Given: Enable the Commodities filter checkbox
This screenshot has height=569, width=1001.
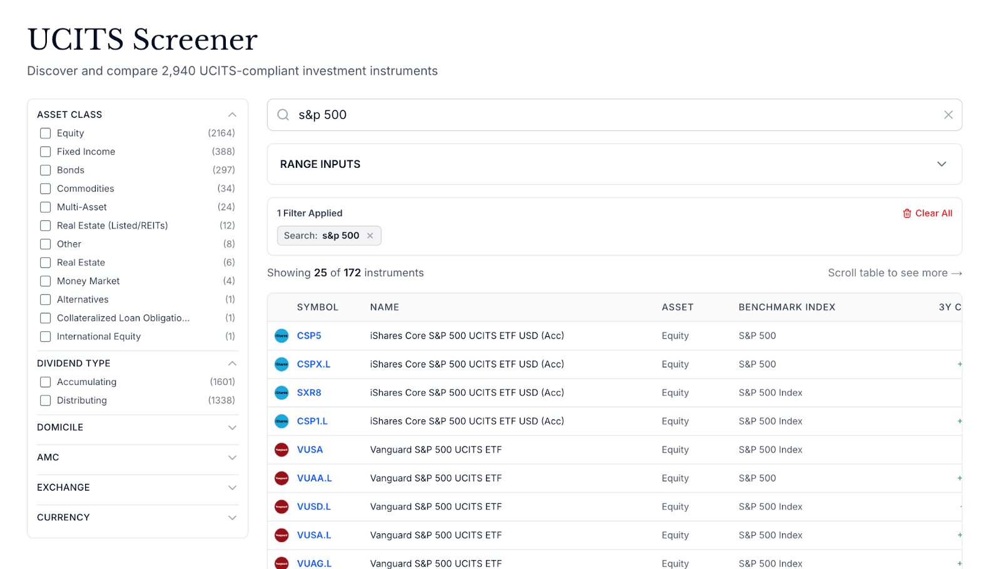Looking at the screenshot, I should pyautogui.click(x=45, y=188).
